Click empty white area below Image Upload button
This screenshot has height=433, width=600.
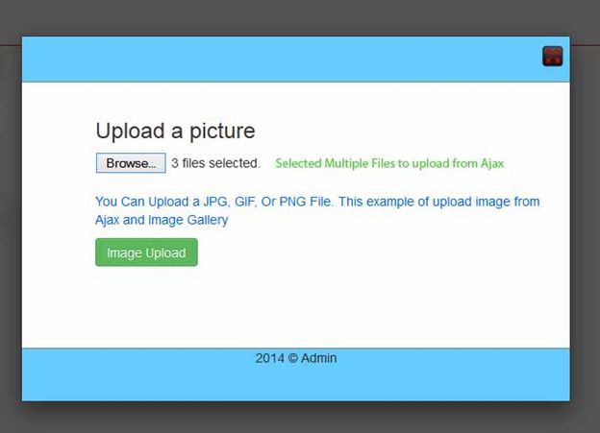point(295,307)
